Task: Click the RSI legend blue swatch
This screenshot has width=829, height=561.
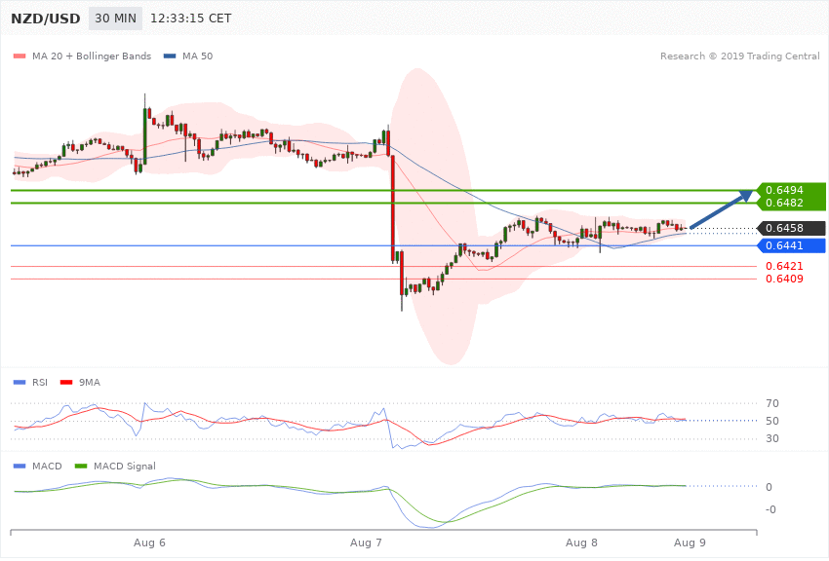Action: [x=20, y=382]
